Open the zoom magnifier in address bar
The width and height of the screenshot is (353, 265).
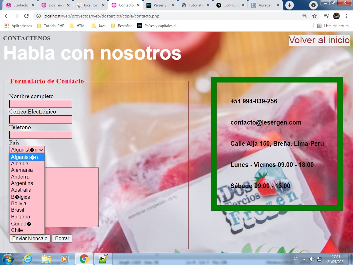304,16
